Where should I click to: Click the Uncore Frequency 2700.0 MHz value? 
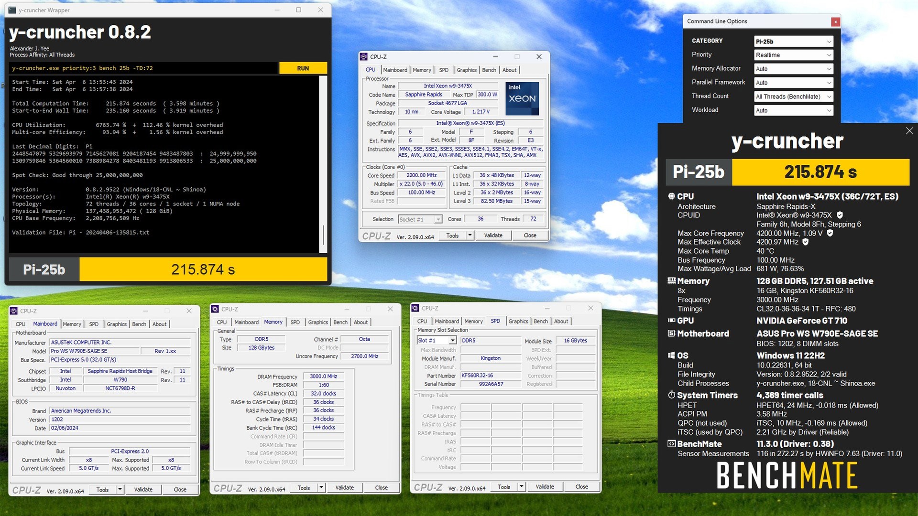pos(364,356)
